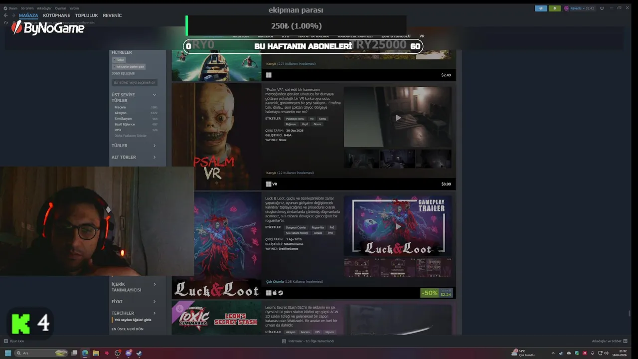Switch to the KÜTÜPHANE tab

[x=56, y=15]
